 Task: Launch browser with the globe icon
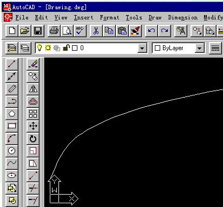coord(181,31)
